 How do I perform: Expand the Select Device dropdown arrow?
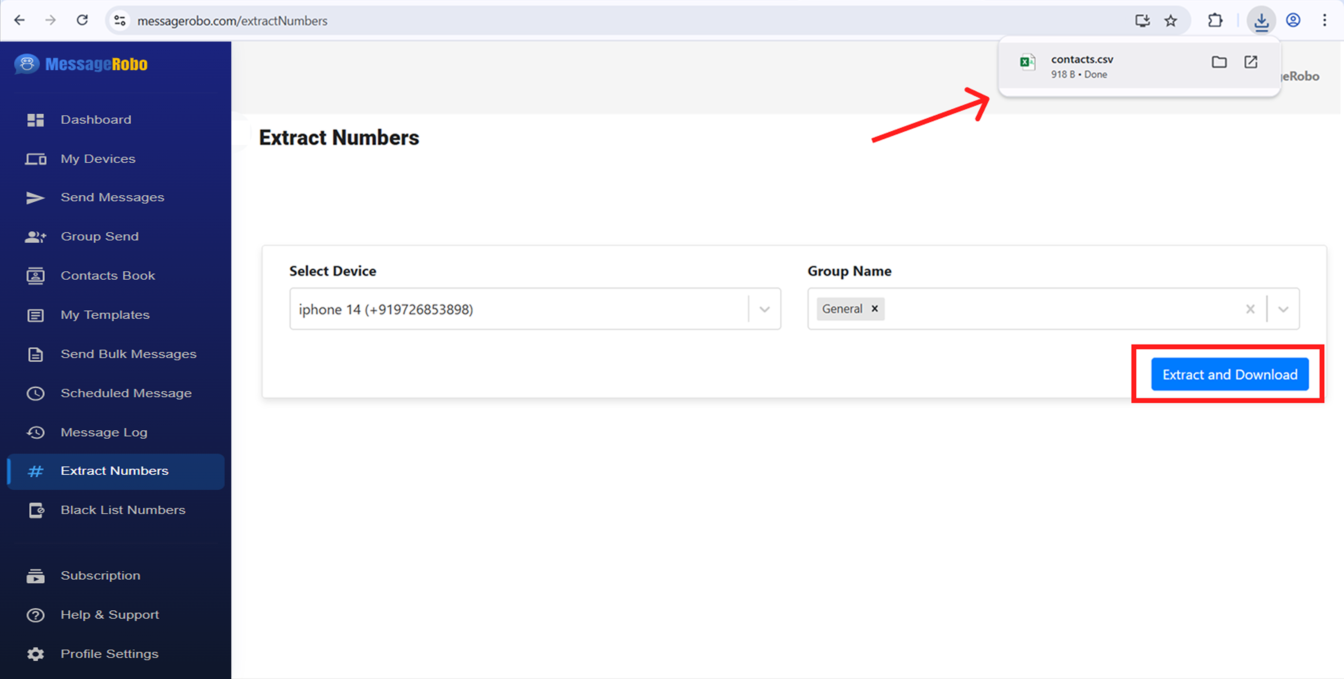pyautogui.click(x=764, y=309)
